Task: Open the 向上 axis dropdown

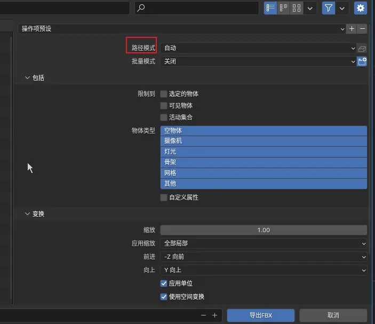Action: [x=264, y=270]
